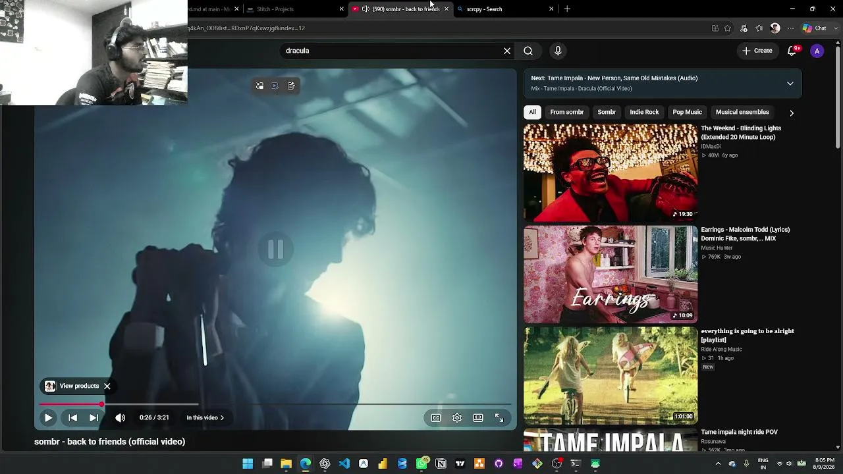843x474 pixels.
Task: Favorite this page with the star icon
Action: [728, 28]
